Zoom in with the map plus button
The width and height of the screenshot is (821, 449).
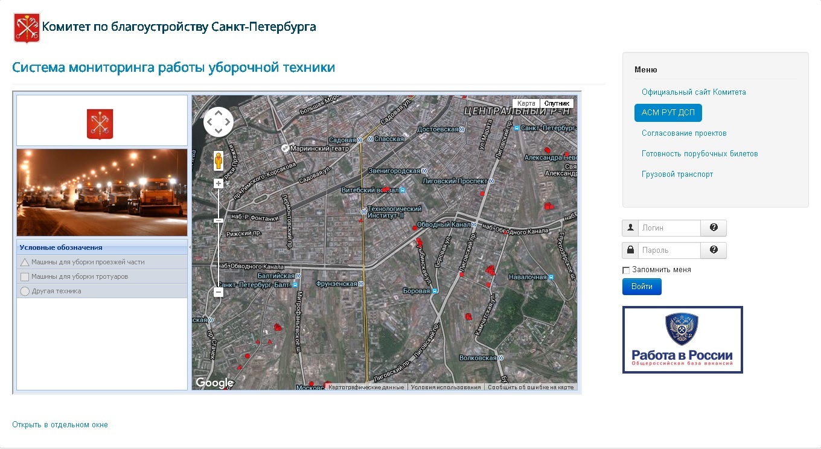[219, 183]
